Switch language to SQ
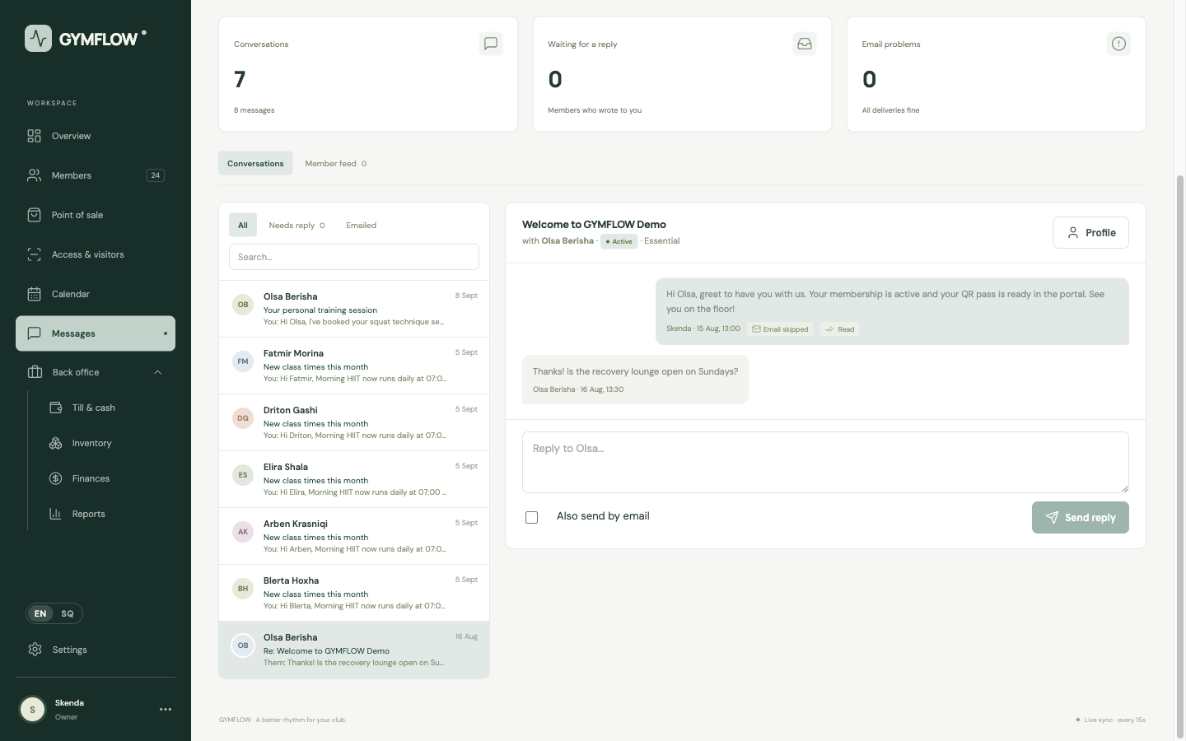Screen dimensions: 1186x741 [68, 613]
